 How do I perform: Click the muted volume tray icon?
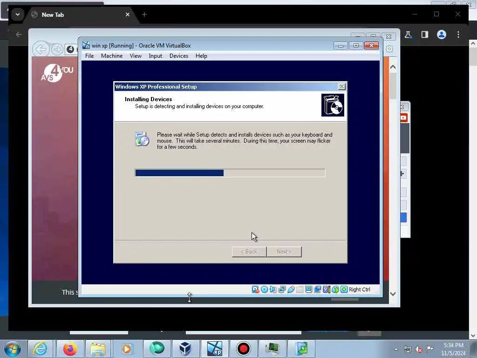[x=419, y=350]
